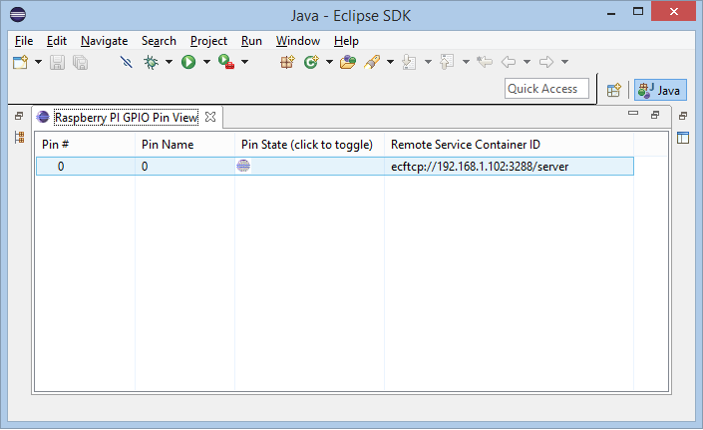Maximize the Eclipse SDK window
This screenshot has width=703, height=430.
click(638, 12)
